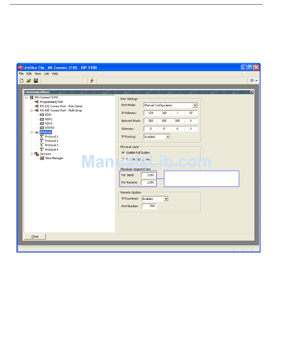Click the Network Mask field
289x356 pixels.
[x=171, y=121]
